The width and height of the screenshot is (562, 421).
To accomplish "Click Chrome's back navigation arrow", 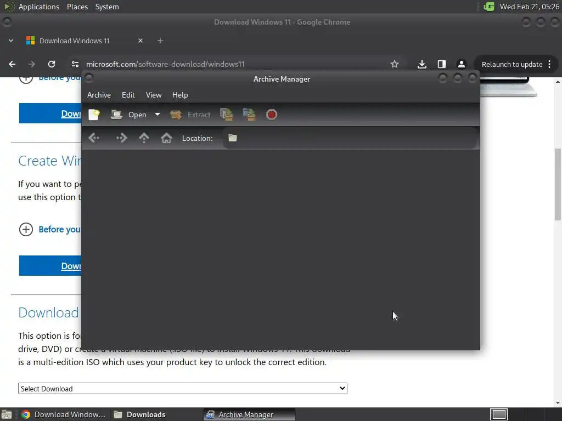I will [x=12, y=64].
